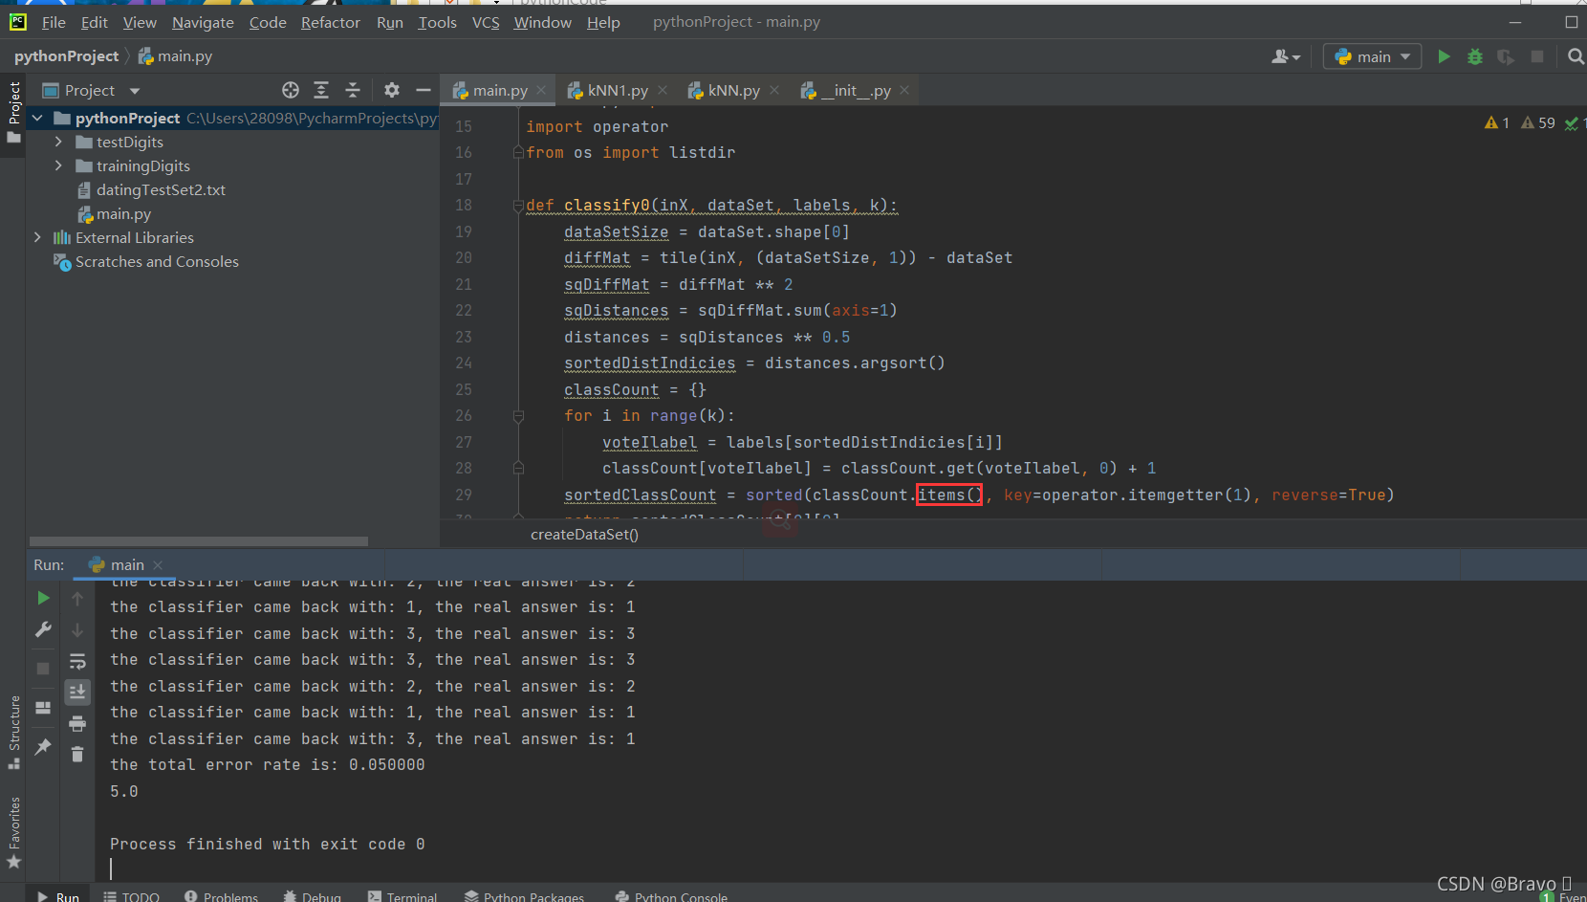This screenshot has height=902, width=1587.
Task: Collapse all in the Project panel
Action: [x=353, y=90]
